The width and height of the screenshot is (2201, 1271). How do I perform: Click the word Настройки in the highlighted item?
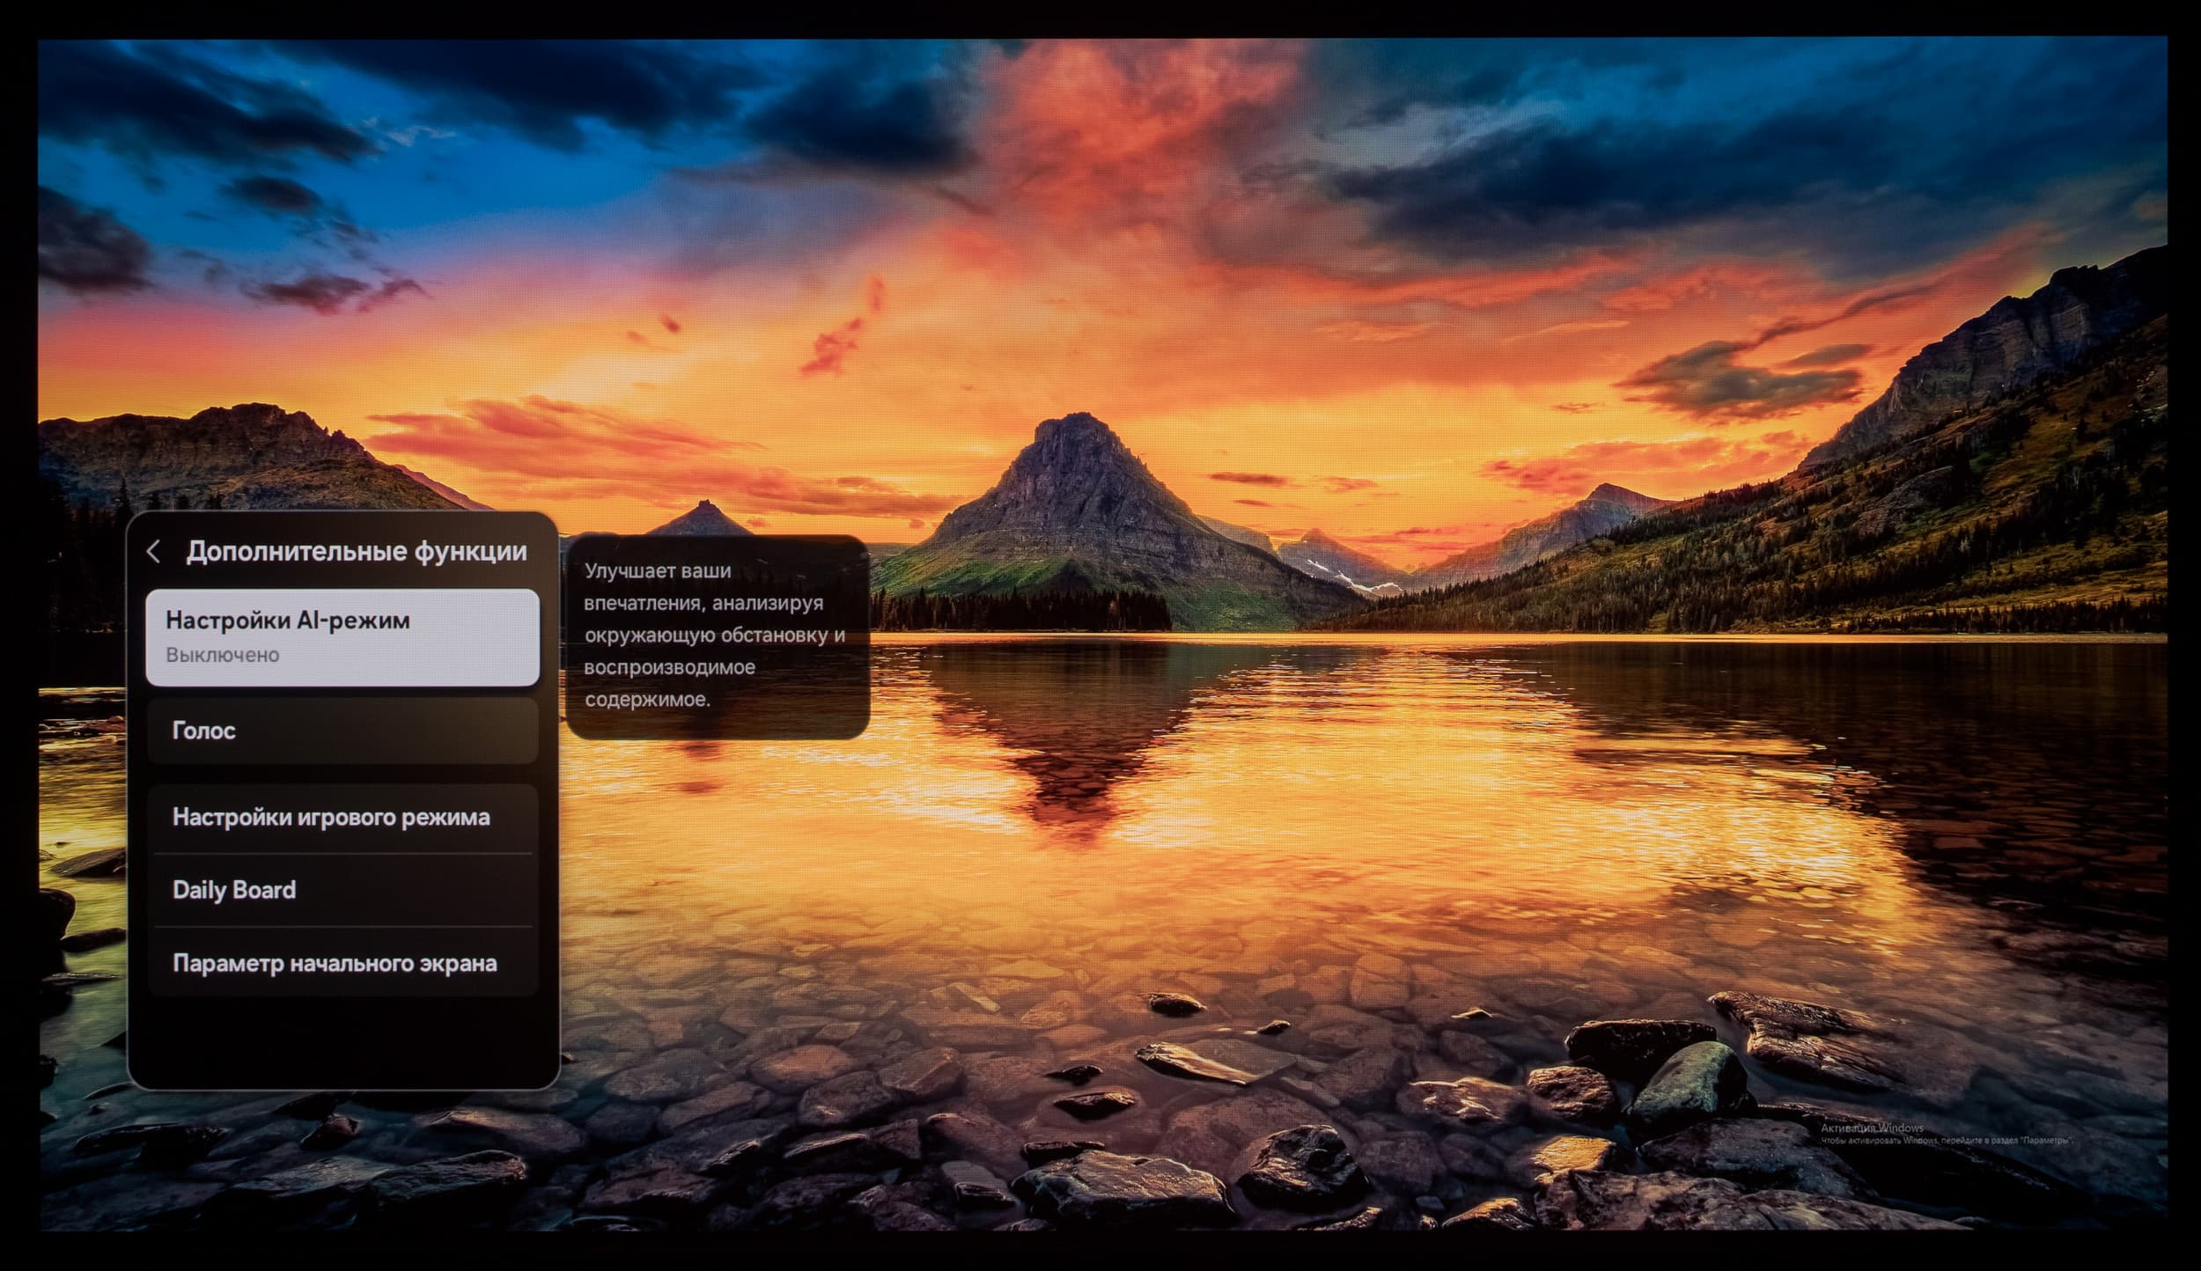pos(227,621)
